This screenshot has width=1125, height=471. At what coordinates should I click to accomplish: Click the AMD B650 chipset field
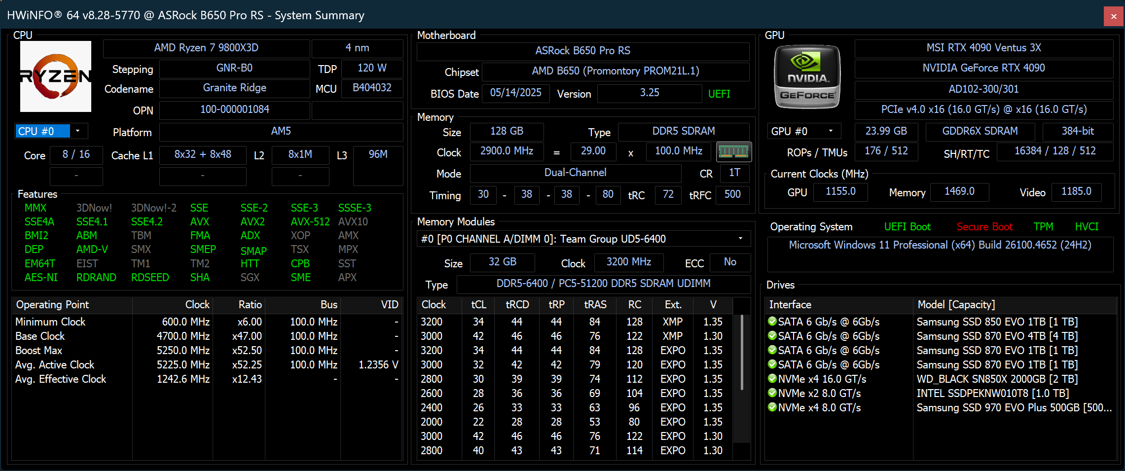point(616,71)
